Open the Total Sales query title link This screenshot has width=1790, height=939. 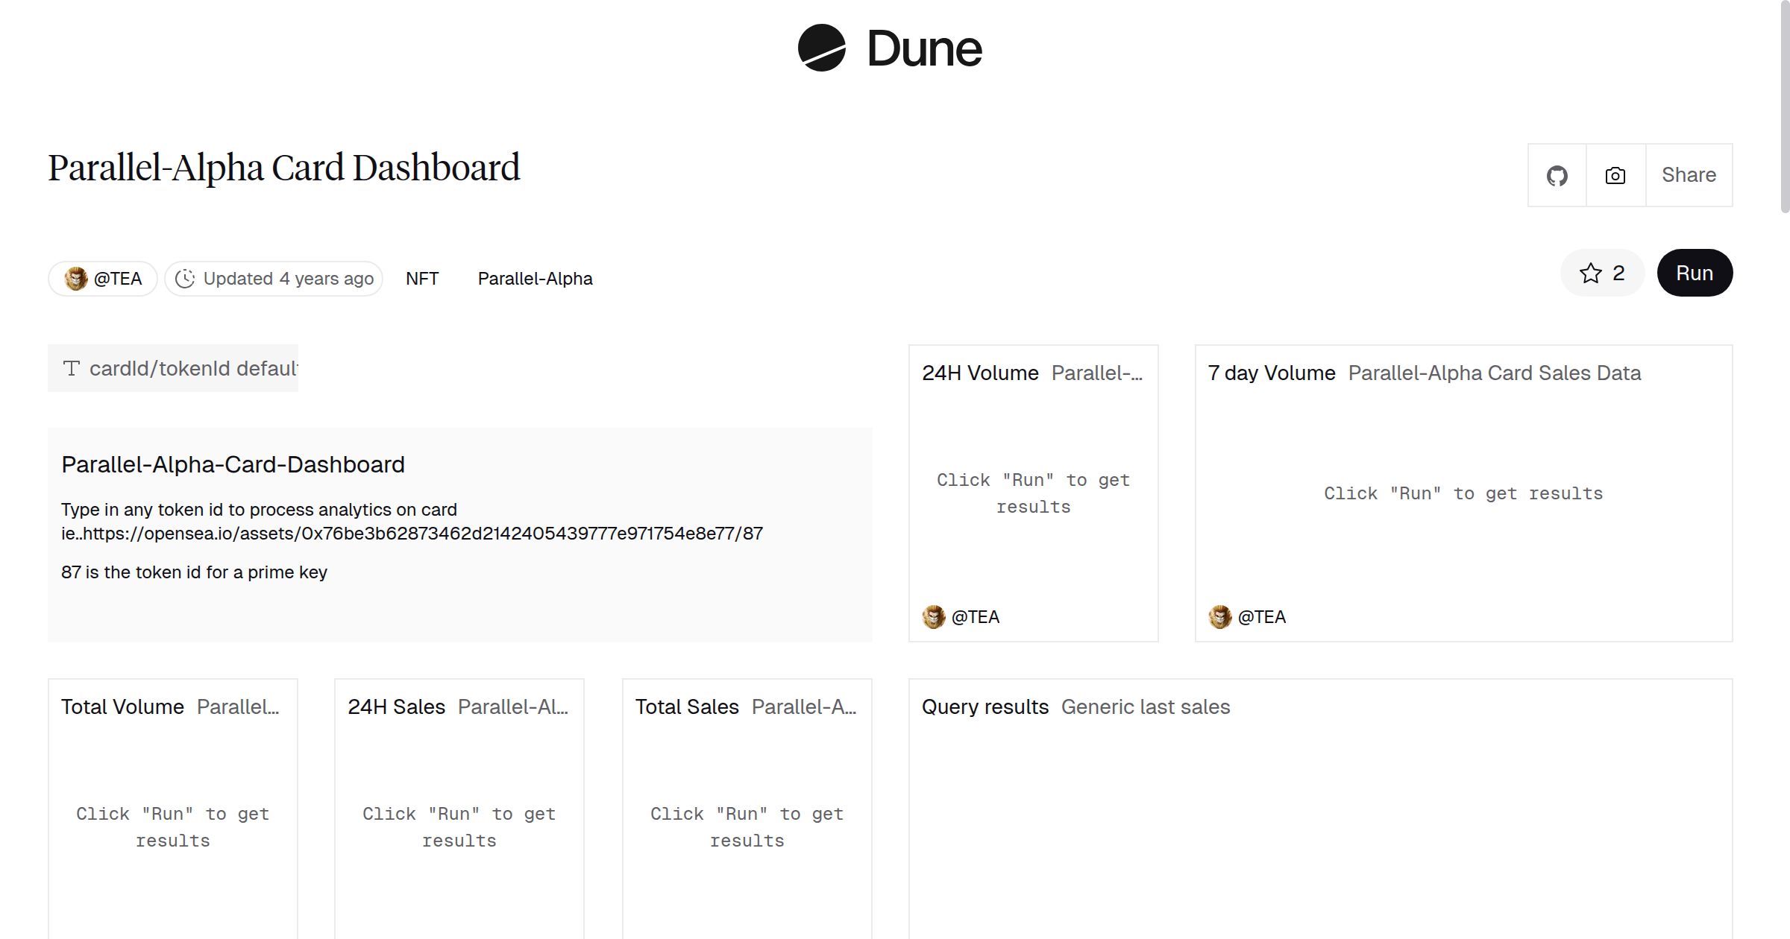pos(686,706)
